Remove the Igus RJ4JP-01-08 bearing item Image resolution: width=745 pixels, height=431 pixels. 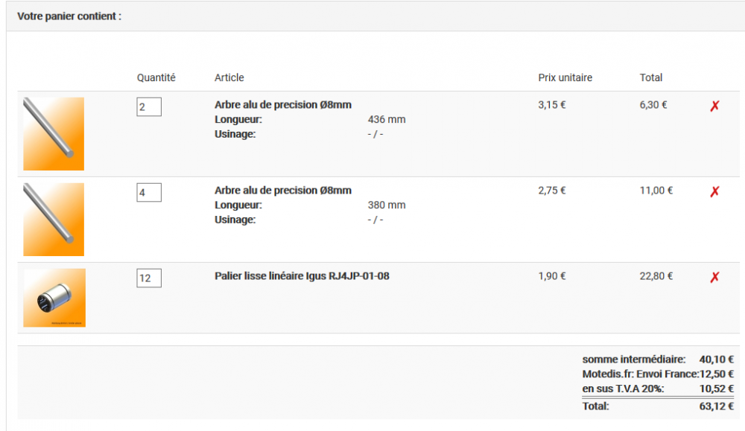pos(714,277)
